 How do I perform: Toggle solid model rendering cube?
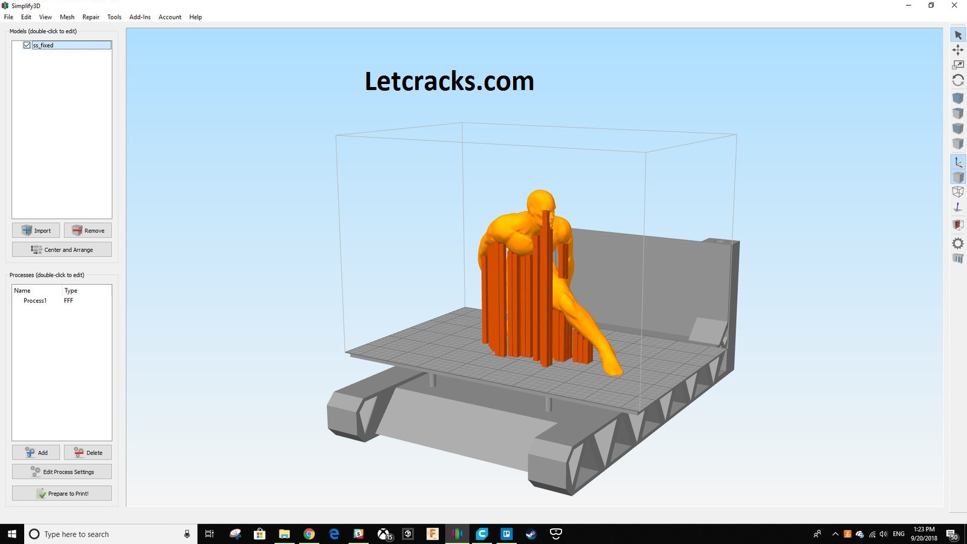point(958,177)
